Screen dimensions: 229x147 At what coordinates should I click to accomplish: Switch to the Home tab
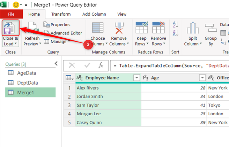(x=34, y=14)
